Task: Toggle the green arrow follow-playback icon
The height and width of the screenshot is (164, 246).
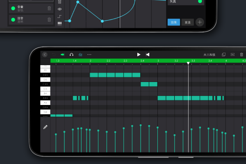Action: coord(63,55)
